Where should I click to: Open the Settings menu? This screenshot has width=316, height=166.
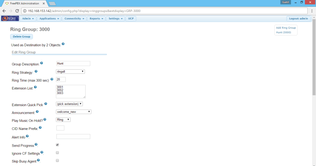(115, 19)
